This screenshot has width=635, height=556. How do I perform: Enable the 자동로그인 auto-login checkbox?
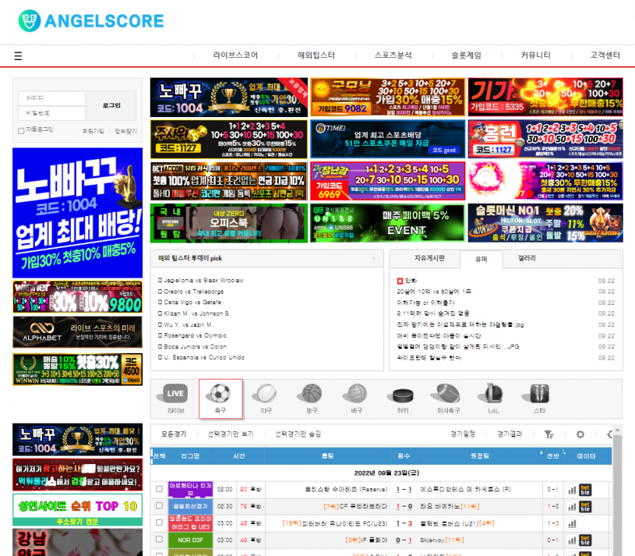21,131
